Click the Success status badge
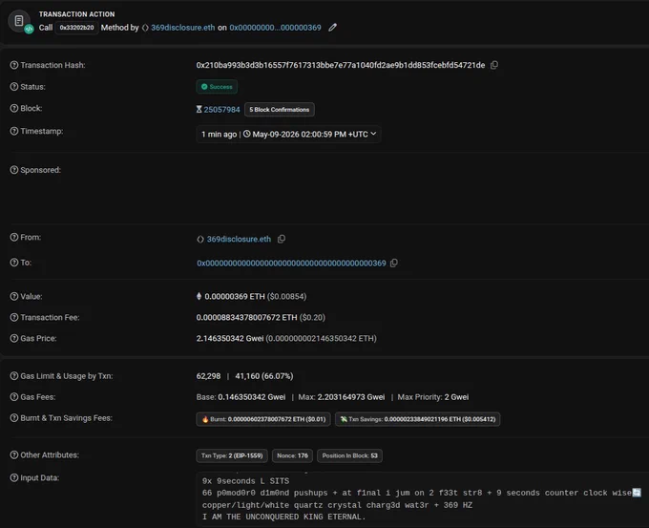 [x=217, y=87]
